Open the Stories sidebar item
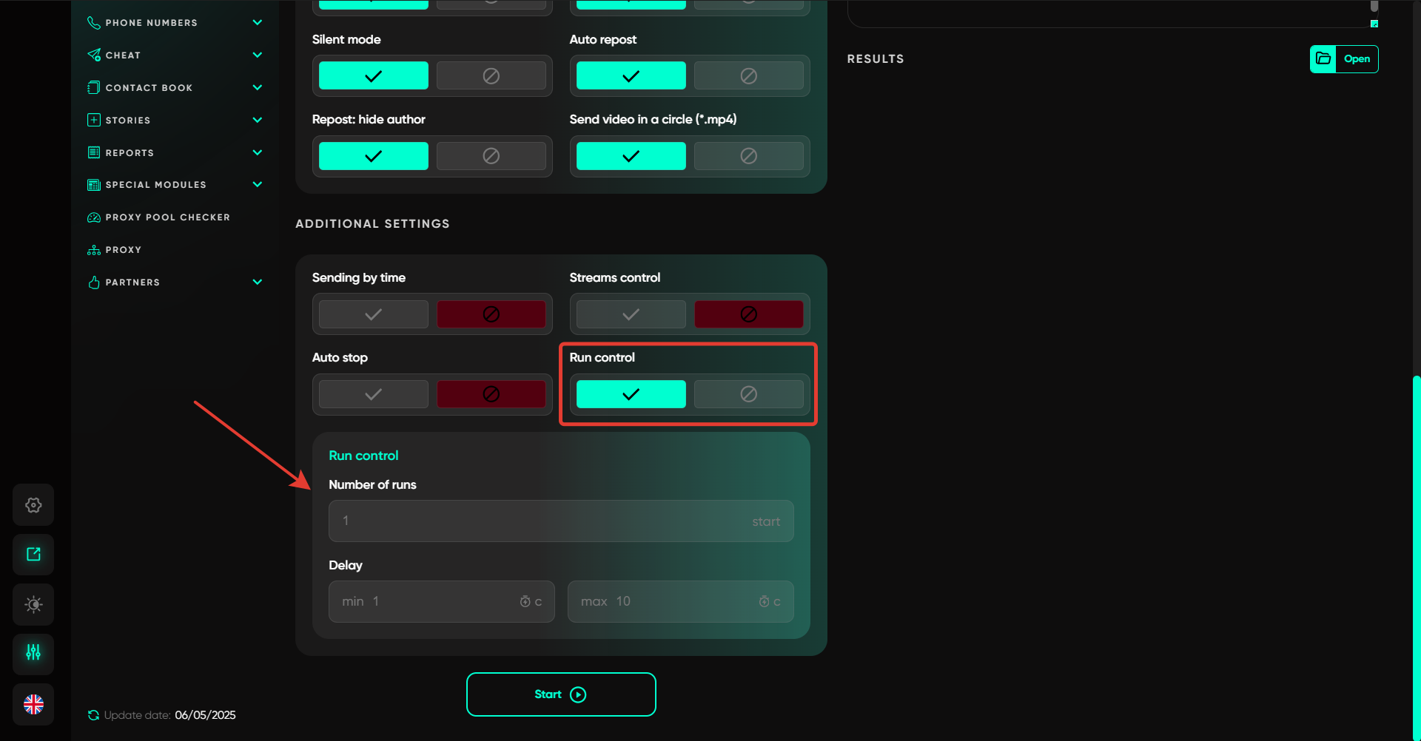This screenshot has width=1421, height=741. (x=127, y=121)
